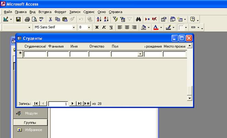Open the Вид menu
Viewport: 227px width, 138px height.
click(x=33, y=12)
